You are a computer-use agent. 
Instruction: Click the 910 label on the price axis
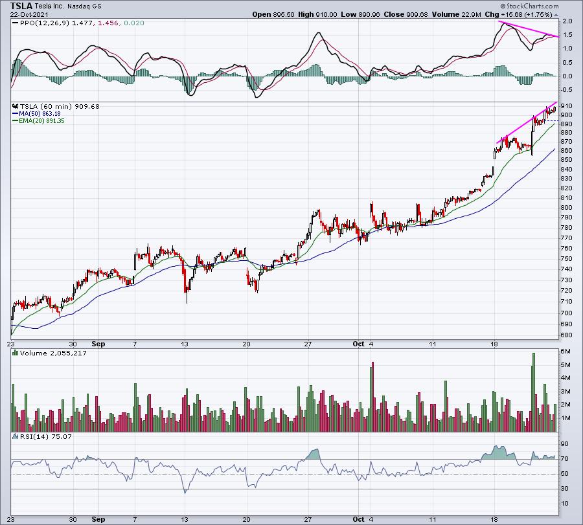point(567,106)
